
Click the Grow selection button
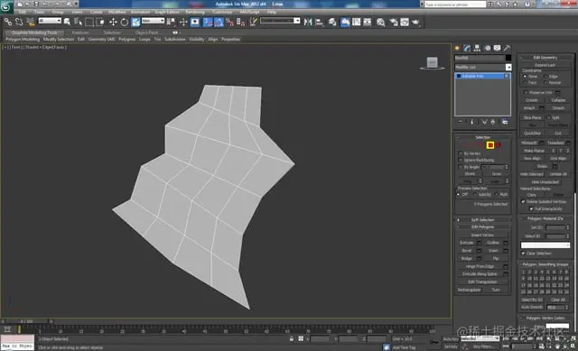(x=497, y=174)
